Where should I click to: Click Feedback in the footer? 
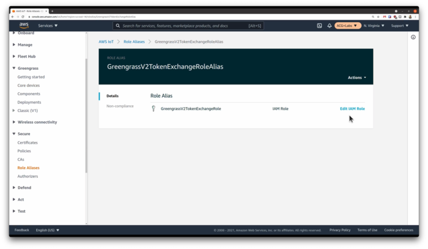tap(22, 230)
